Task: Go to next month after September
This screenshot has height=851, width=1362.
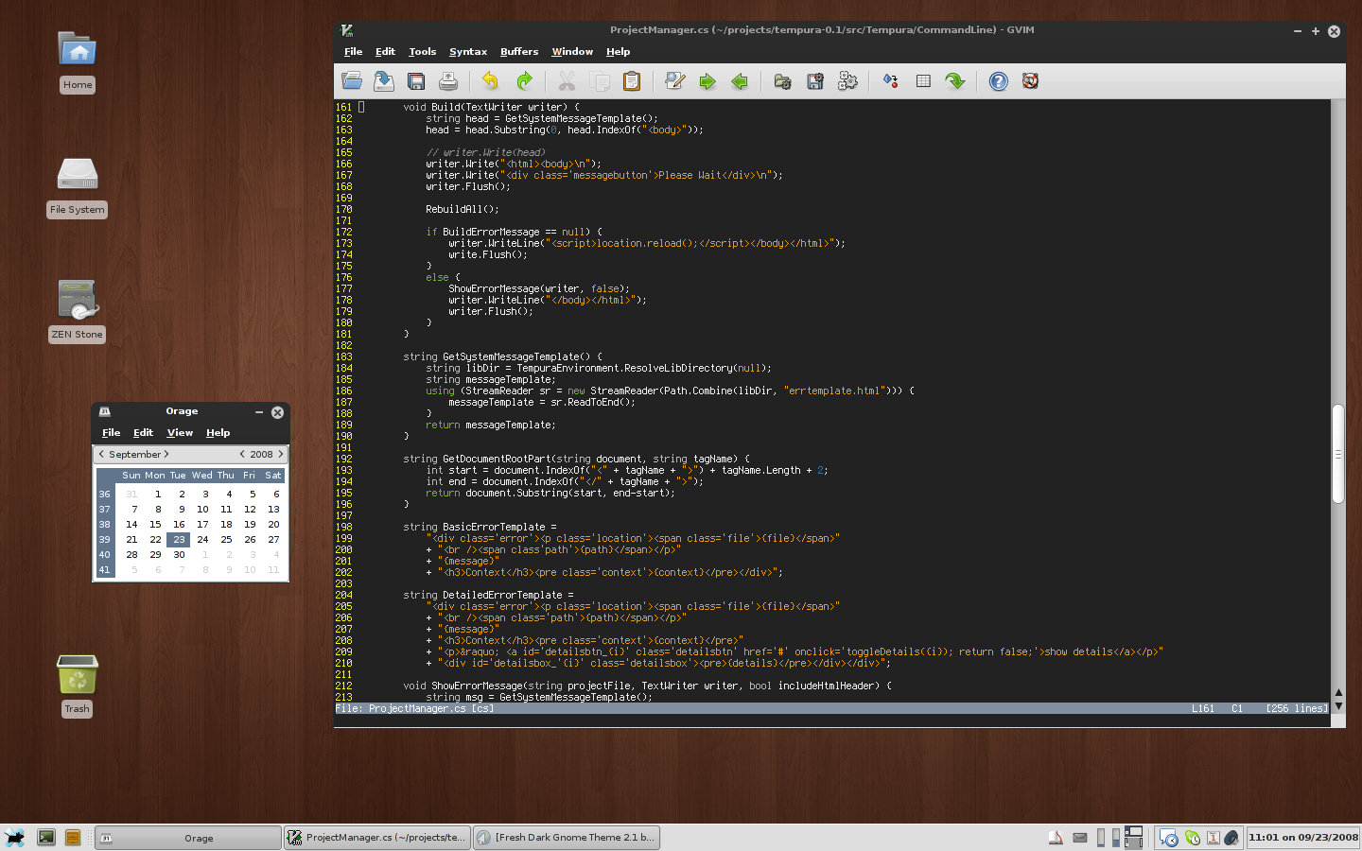Action: click(166, 455)
